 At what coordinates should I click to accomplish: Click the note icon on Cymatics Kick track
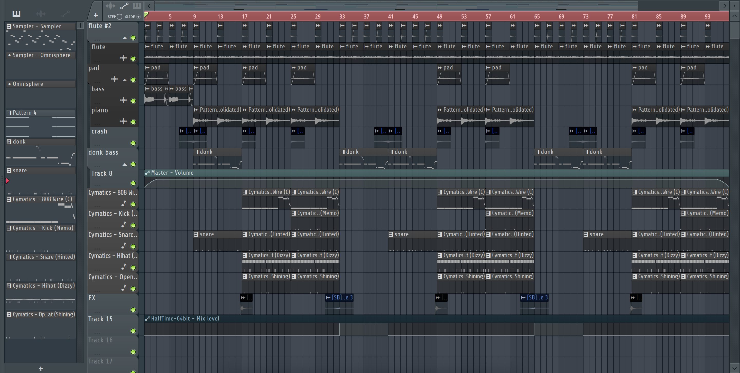[124, 224]
